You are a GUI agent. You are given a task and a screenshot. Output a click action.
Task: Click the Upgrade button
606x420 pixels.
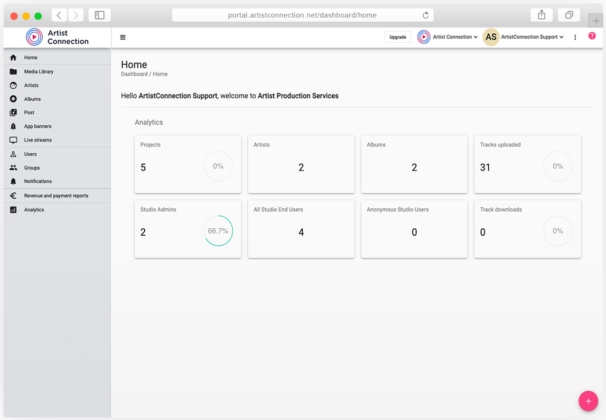coord(398,37)
